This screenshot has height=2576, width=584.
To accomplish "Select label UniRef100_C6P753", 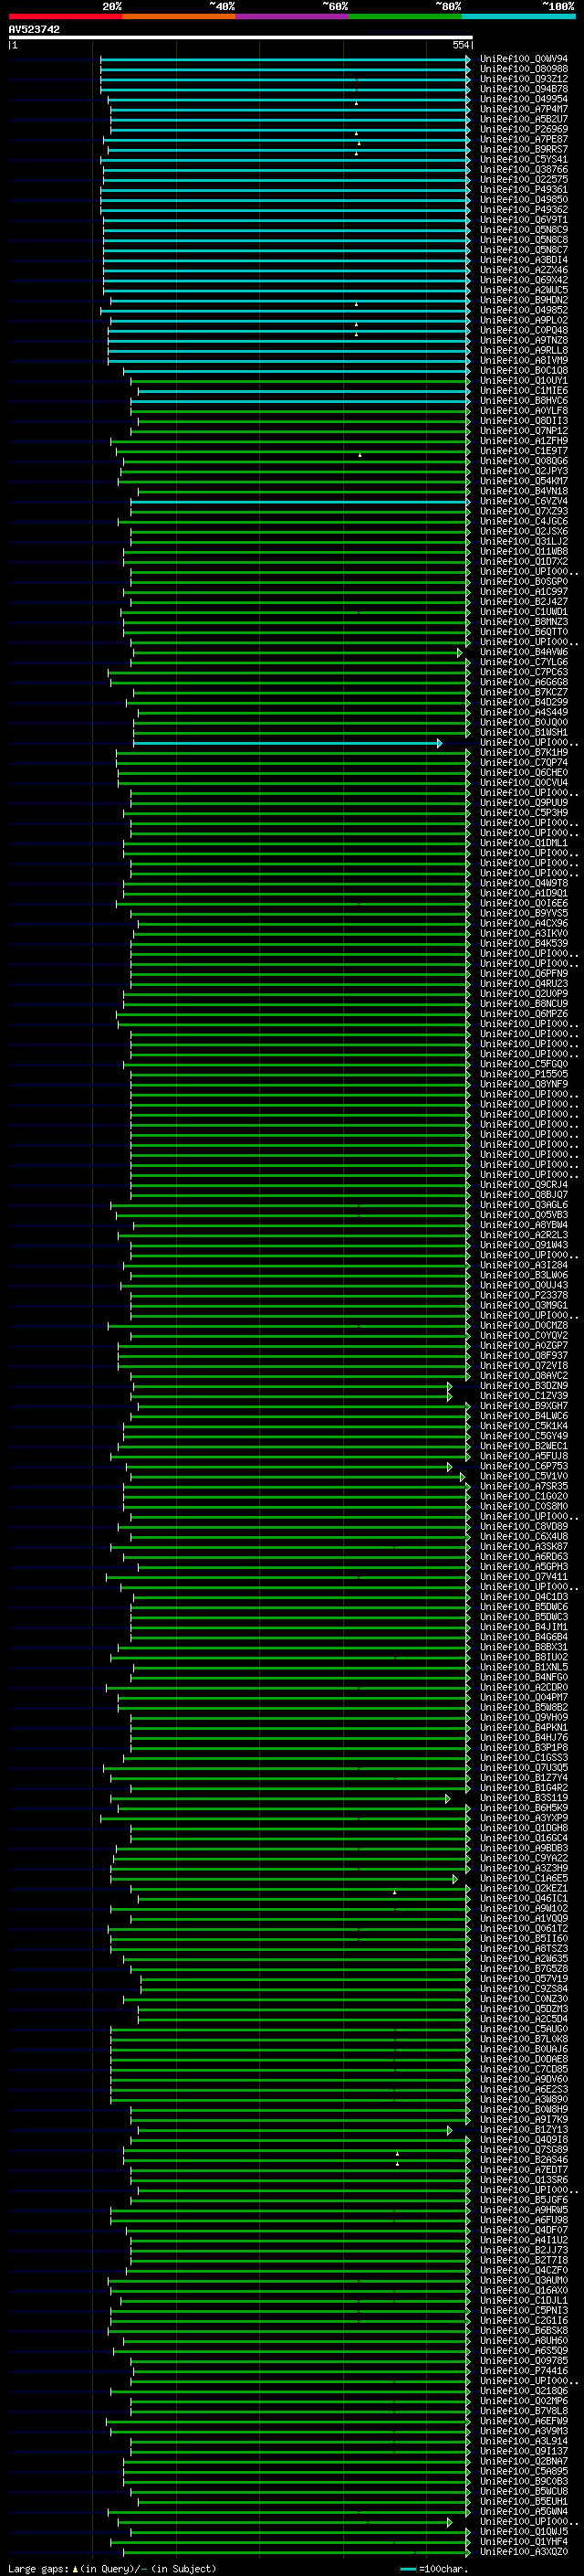I will pos(524,1466).
